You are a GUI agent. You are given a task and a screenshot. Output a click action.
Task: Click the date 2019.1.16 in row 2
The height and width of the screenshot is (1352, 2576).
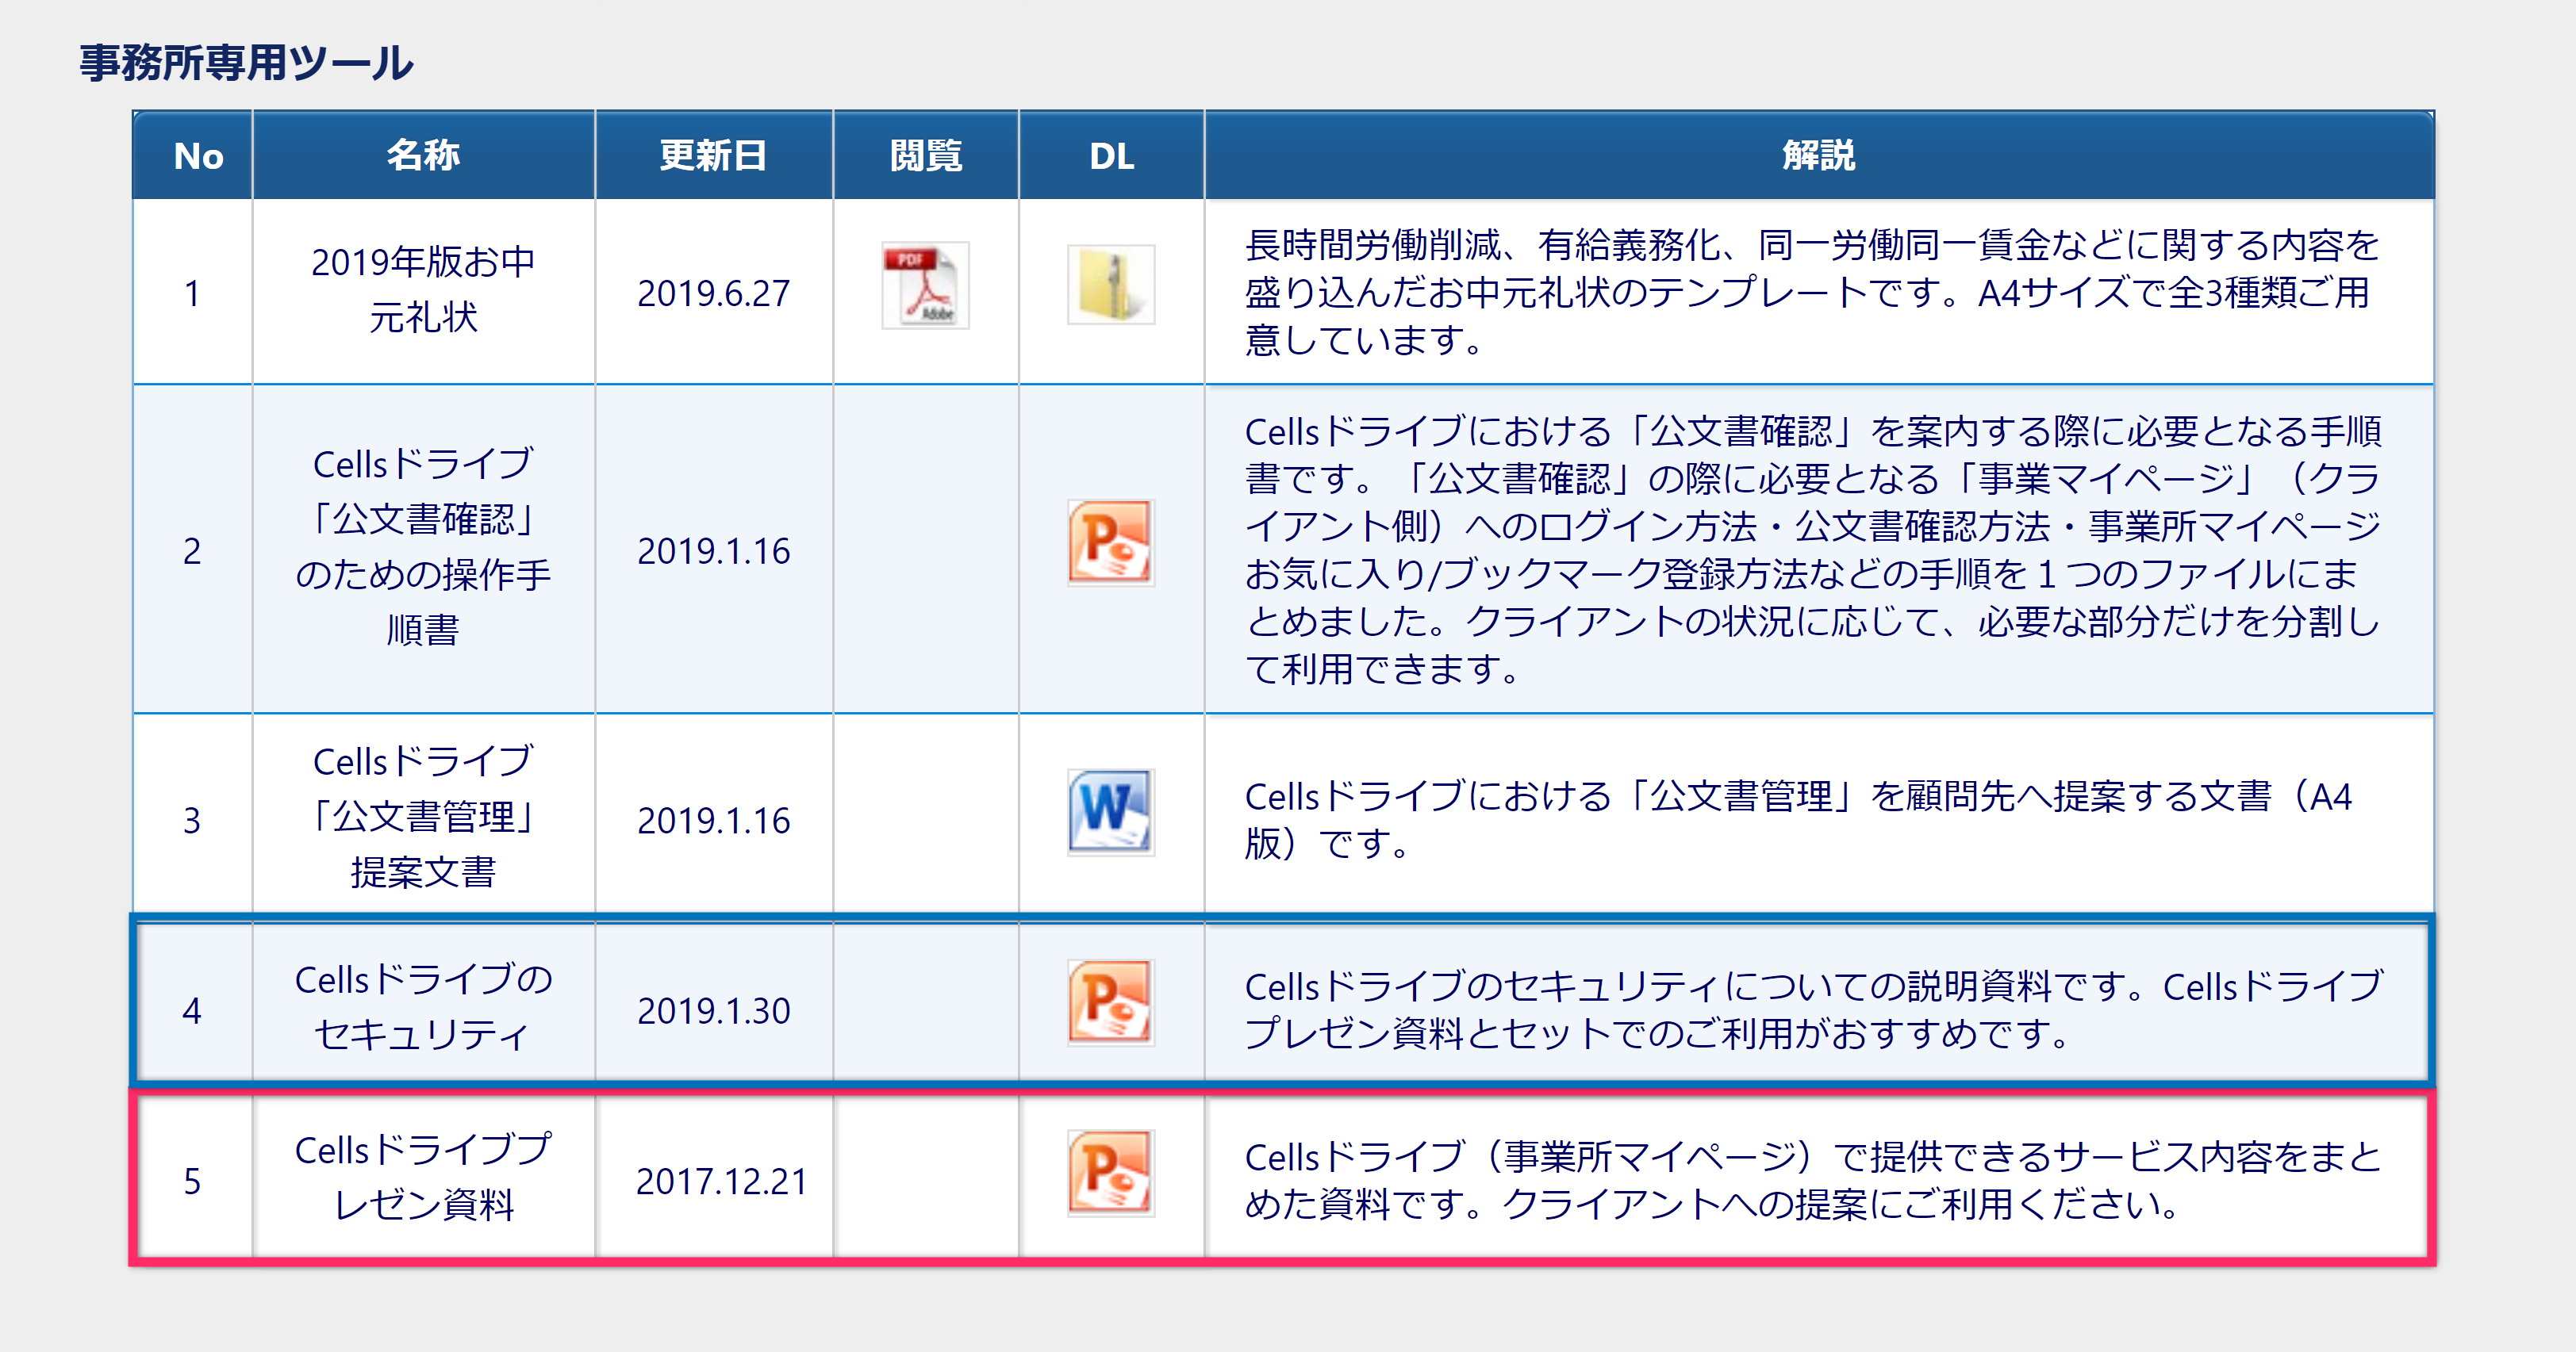coord(713,550)
